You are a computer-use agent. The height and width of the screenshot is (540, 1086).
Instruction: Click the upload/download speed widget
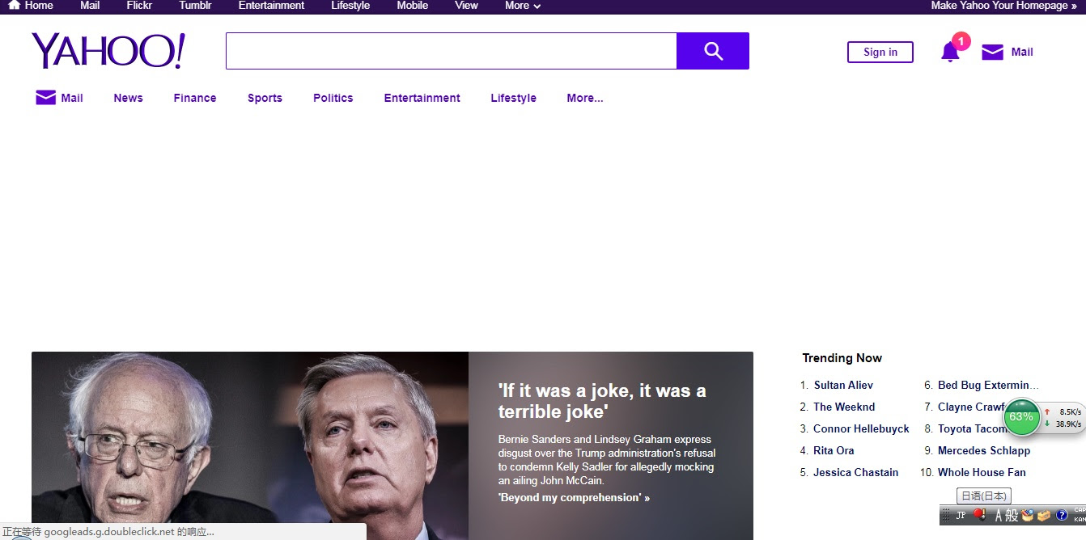tap(1063, 417)
